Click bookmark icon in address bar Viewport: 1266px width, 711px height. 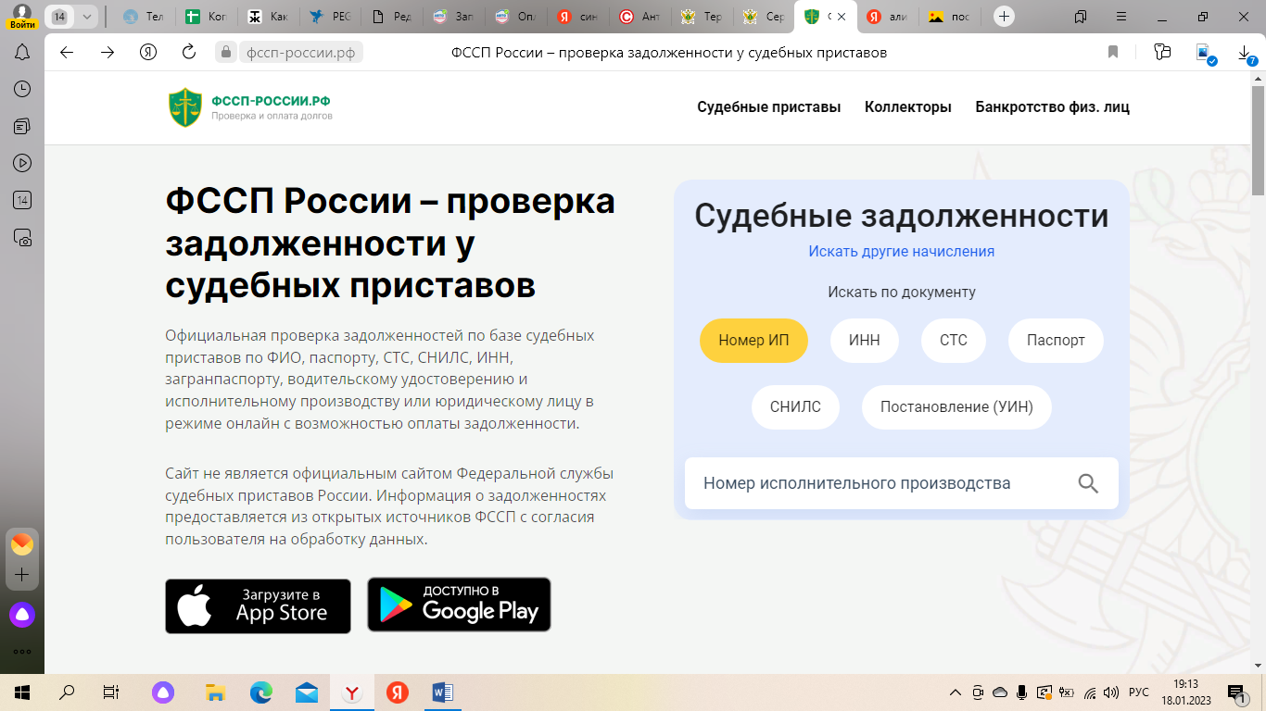pos(1113,53)
